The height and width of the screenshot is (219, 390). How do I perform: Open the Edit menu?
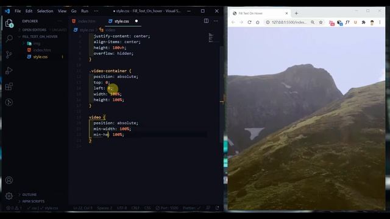pos(29,11)
